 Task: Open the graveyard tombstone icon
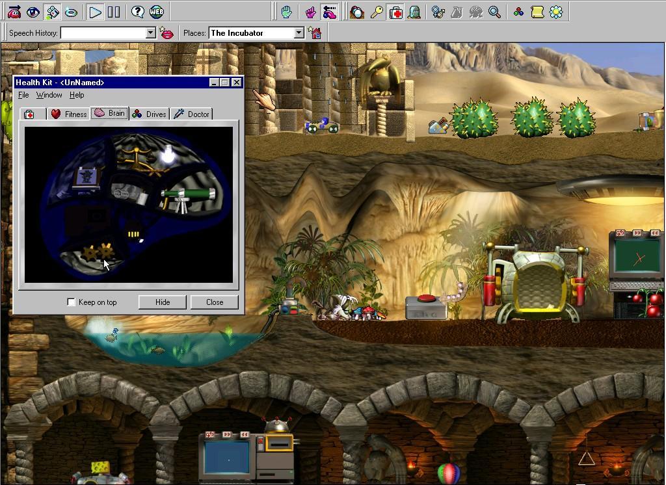[x=414, y=12]
